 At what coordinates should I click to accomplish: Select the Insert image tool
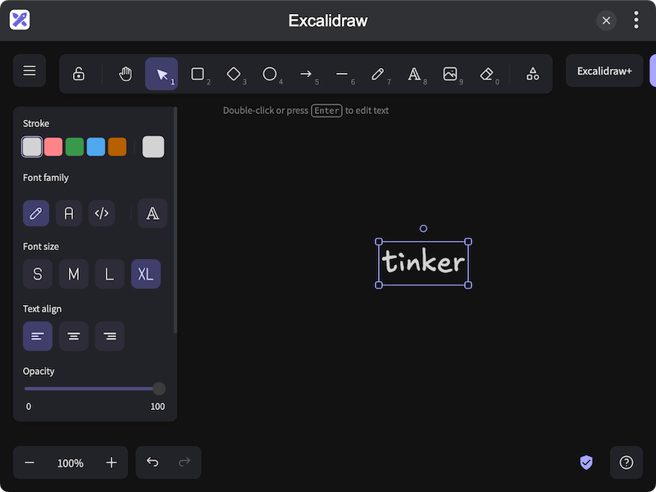click(449, 74)
